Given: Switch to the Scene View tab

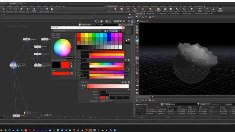Looking at the screenshot, I should tap(139, 14).
